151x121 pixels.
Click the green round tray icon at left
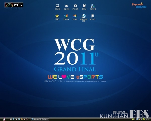tap(133, 119)
